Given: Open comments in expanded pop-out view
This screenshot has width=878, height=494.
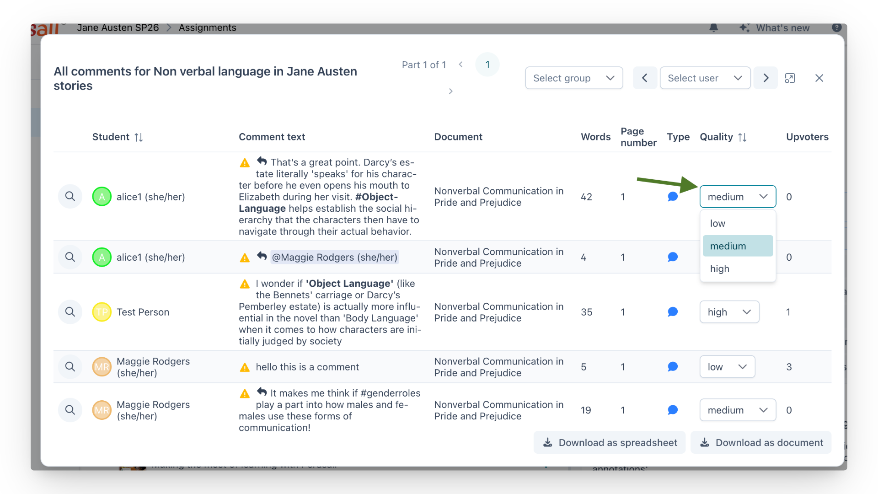Looking at the screenshot, I should (790, 78).
